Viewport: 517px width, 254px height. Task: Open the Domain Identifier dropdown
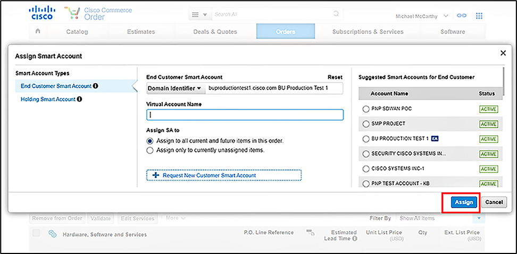[175, 88]
